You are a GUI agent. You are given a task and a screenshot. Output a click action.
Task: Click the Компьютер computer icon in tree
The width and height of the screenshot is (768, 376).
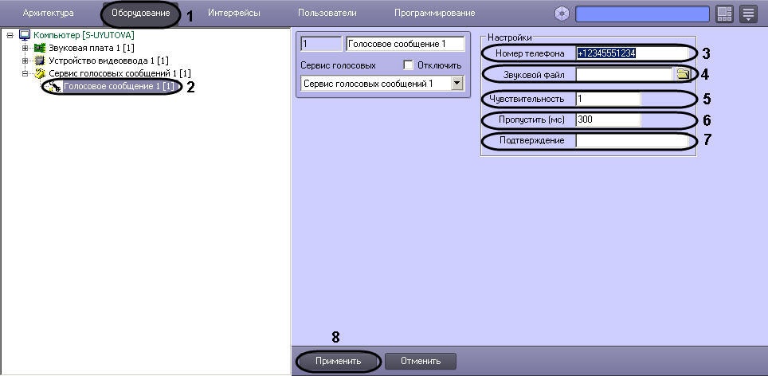pos(24,35)
